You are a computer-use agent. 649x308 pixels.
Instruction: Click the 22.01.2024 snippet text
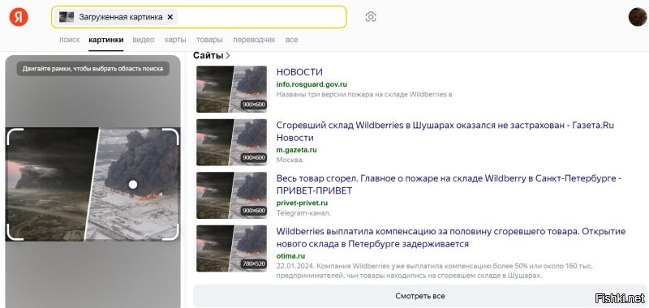pyautogui.click(x=435, y=271)
